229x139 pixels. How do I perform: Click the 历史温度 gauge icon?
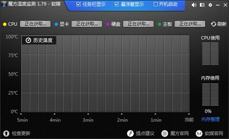click(28, 40)
